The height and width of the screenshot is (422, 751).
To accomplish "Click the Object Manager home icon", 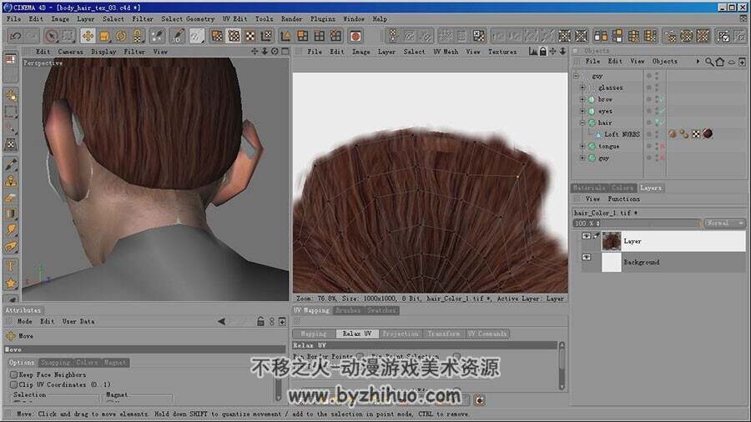I will tap(720, 62).
